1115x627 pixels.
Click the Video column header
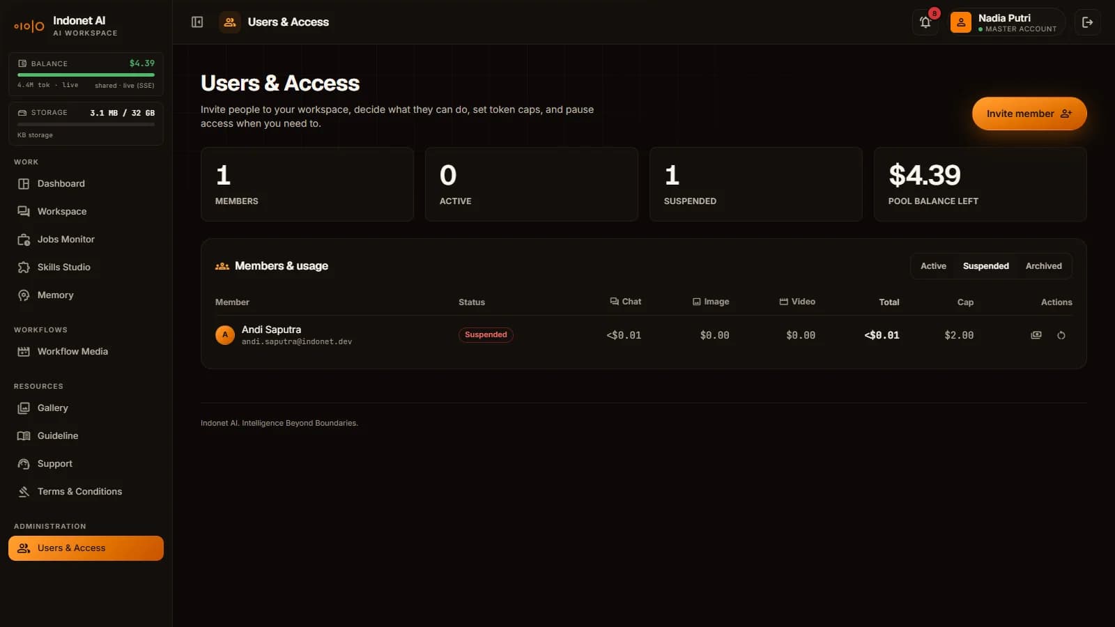click(797, 302)
